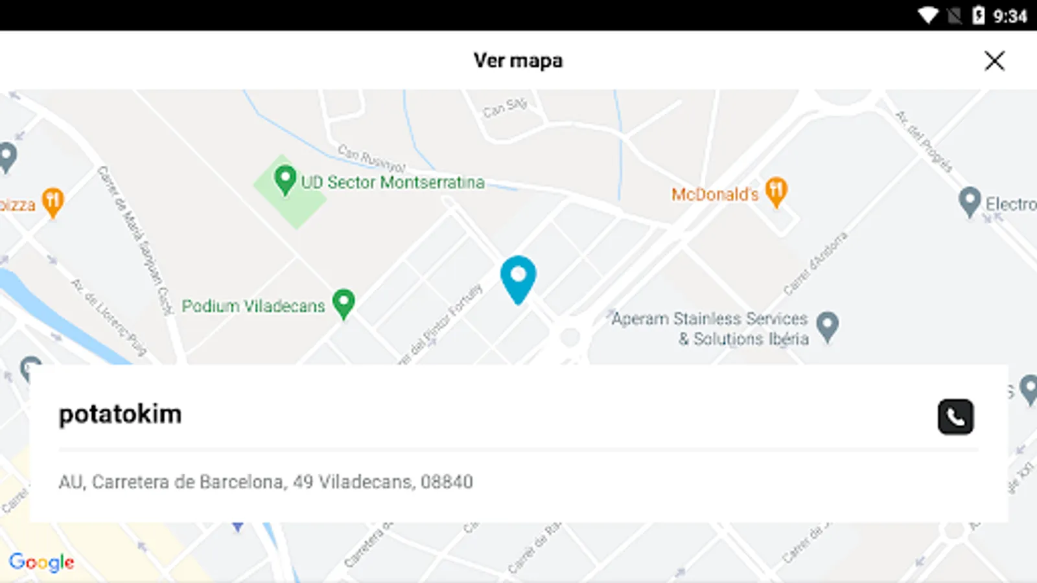
Task: Open the UD Sector Montserratina green pin
Action: (x=285, y=180)
